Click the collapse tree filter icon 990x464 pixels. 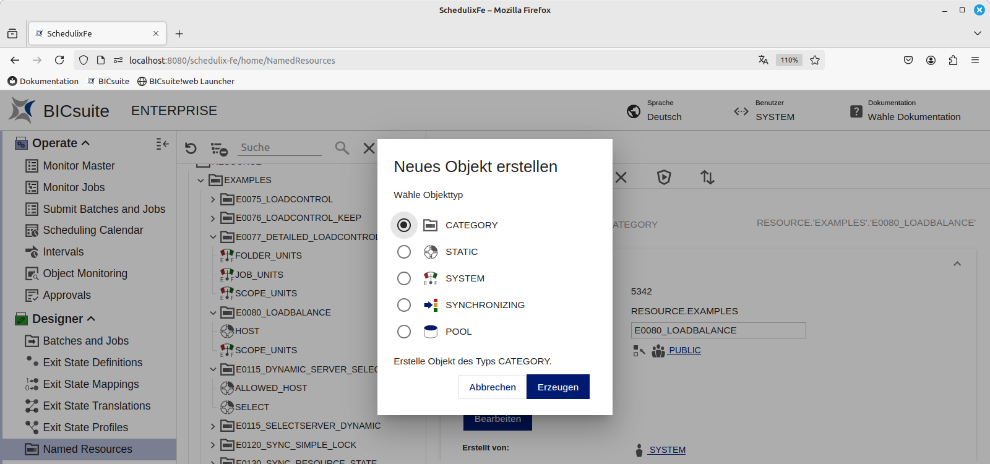(x=219, y=148)
